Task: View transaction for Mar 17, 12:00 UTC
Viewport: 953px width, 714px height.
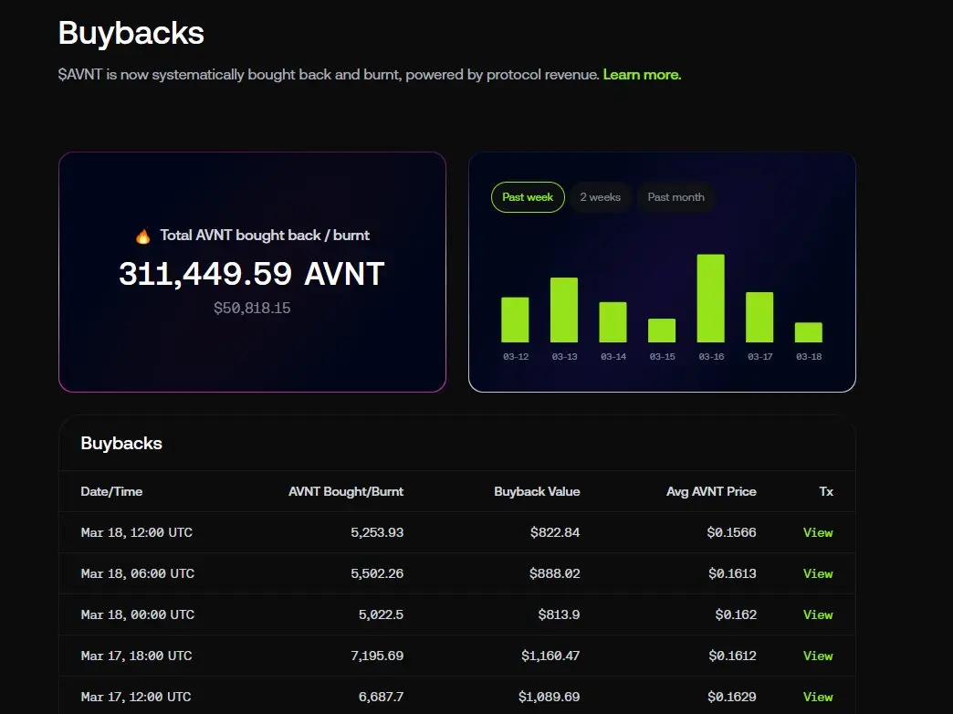Action: click(818, 697)
